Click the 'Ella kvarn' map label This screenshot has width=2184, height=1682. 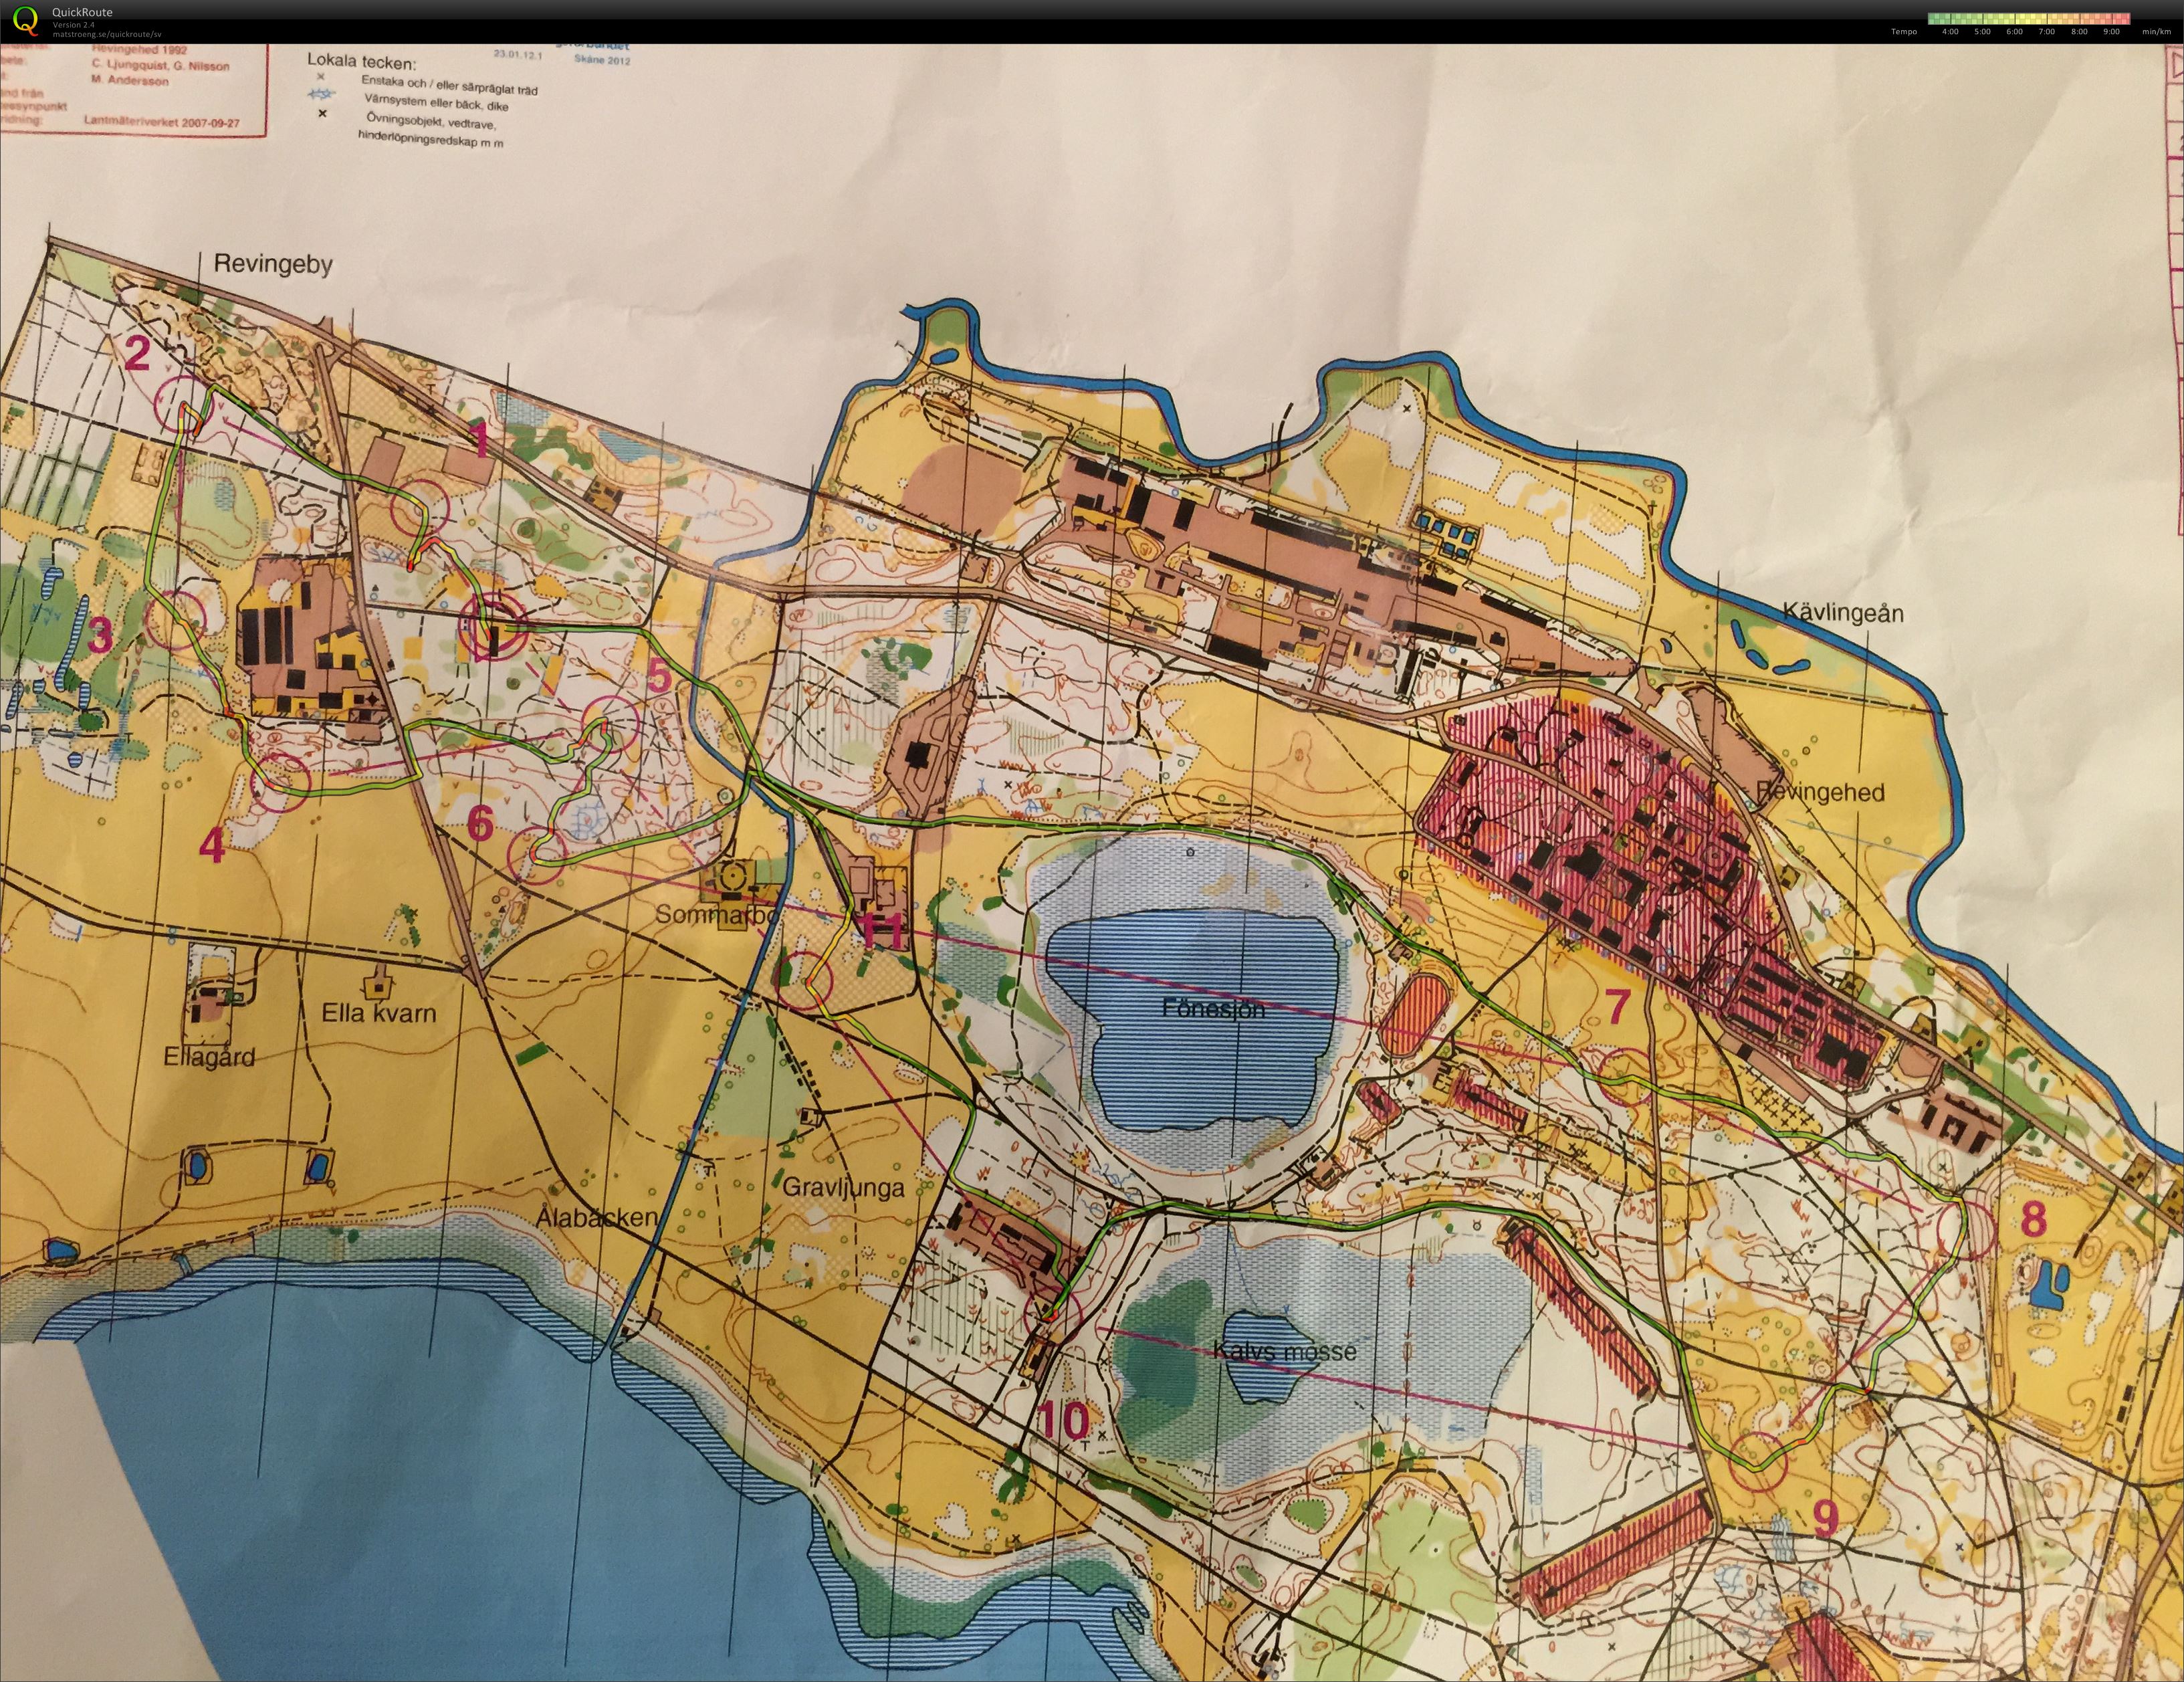(379, 1012)
